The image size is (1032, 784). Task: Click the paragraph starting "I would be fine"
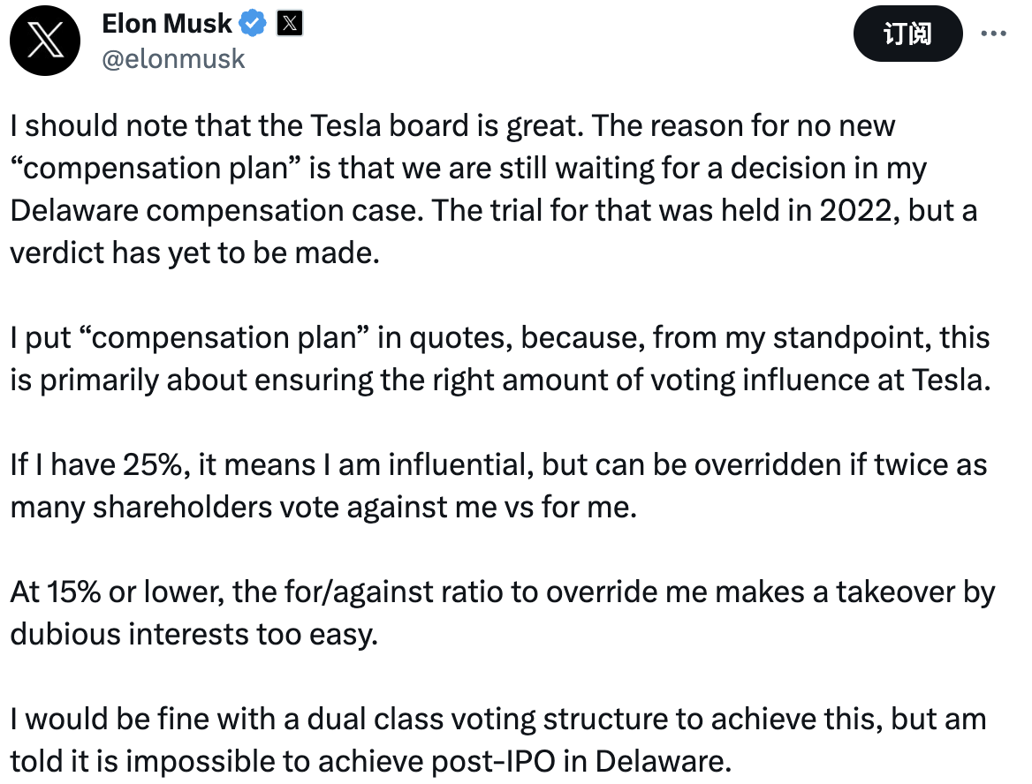coord(497,739)
